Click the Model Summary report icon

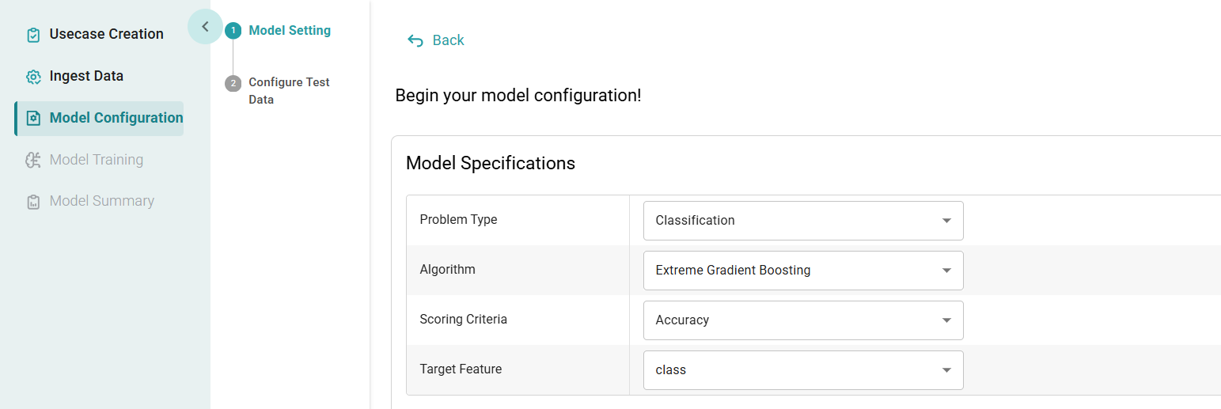coord(33,202)
